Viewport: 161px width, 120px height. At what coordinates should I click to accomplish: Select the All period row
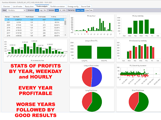click(34, 19)
